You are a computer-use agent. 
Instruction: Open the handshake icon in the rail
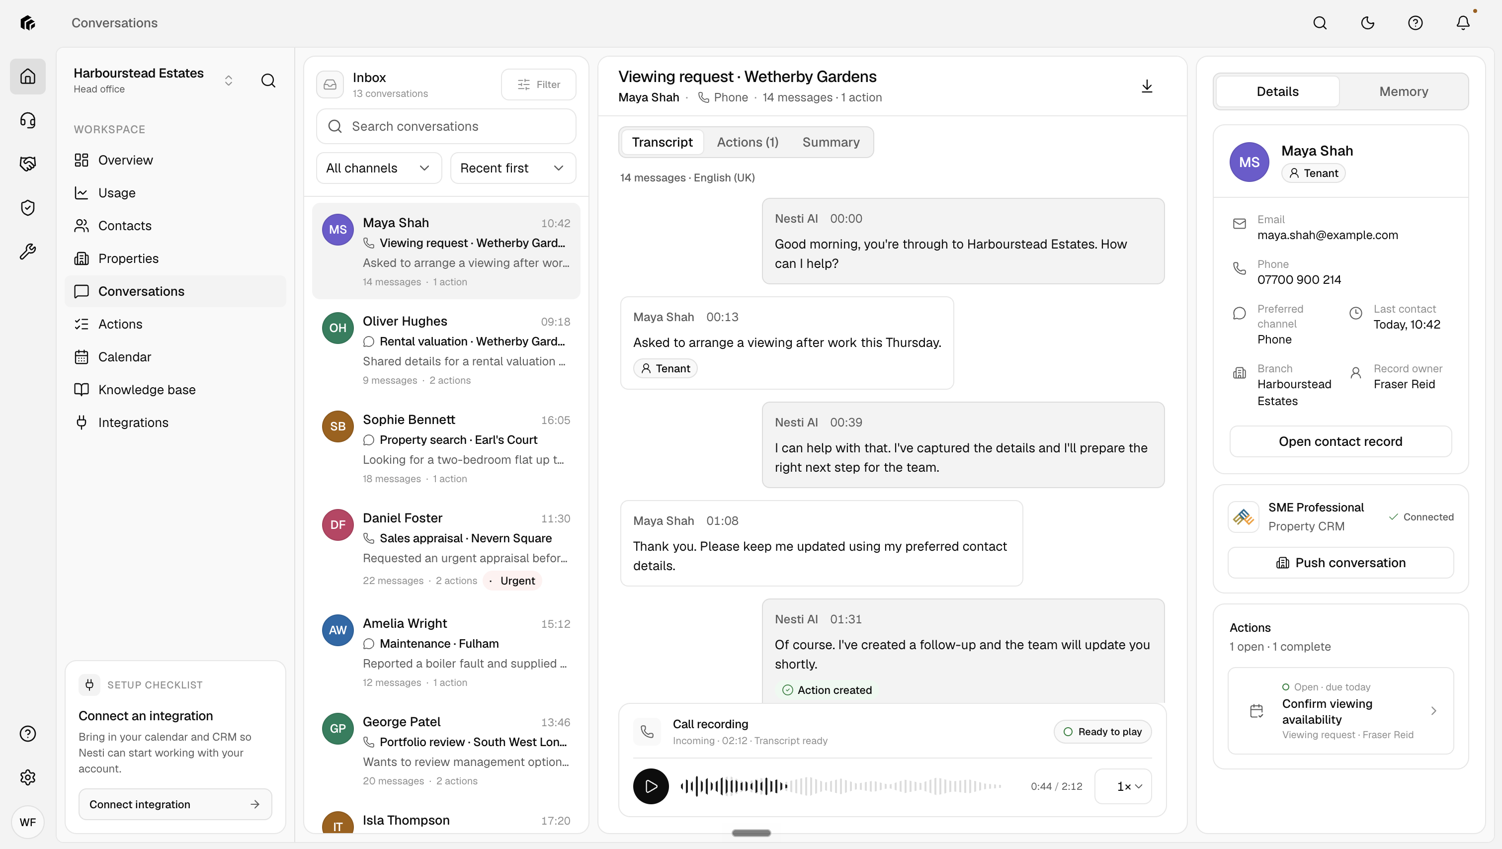pyautogui.click(x=27, y=164)
